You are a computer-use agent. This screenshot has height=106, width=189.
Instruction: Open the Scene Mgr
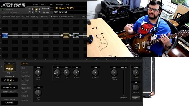(x=35, y=17)
